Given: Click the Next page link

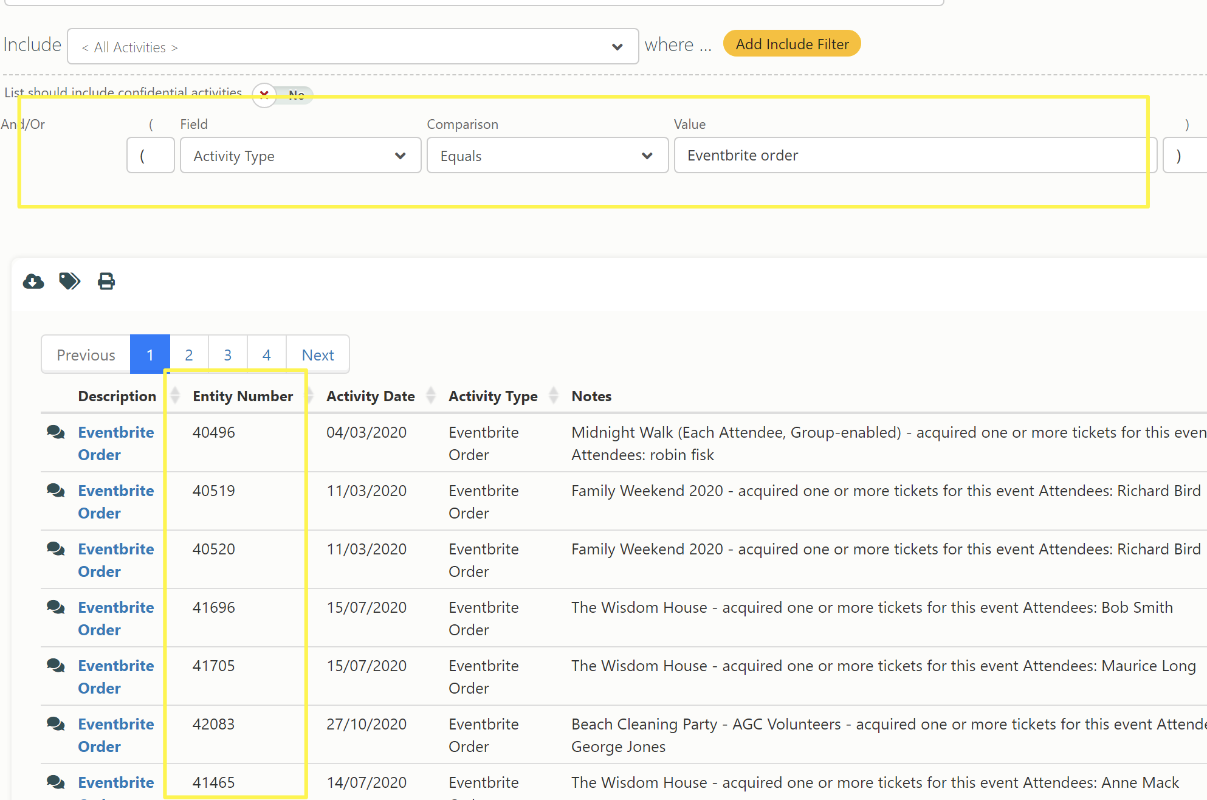Looking at the screenshot, I should (318, 354).
